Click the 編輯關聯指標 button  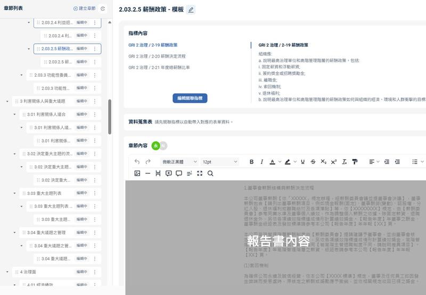pos(190,98)
